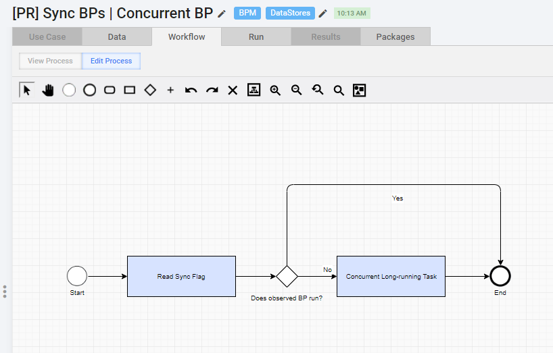The image size is (553, 353).
Task: Apply auto layout diagram icon
Action: coord(254,90)
